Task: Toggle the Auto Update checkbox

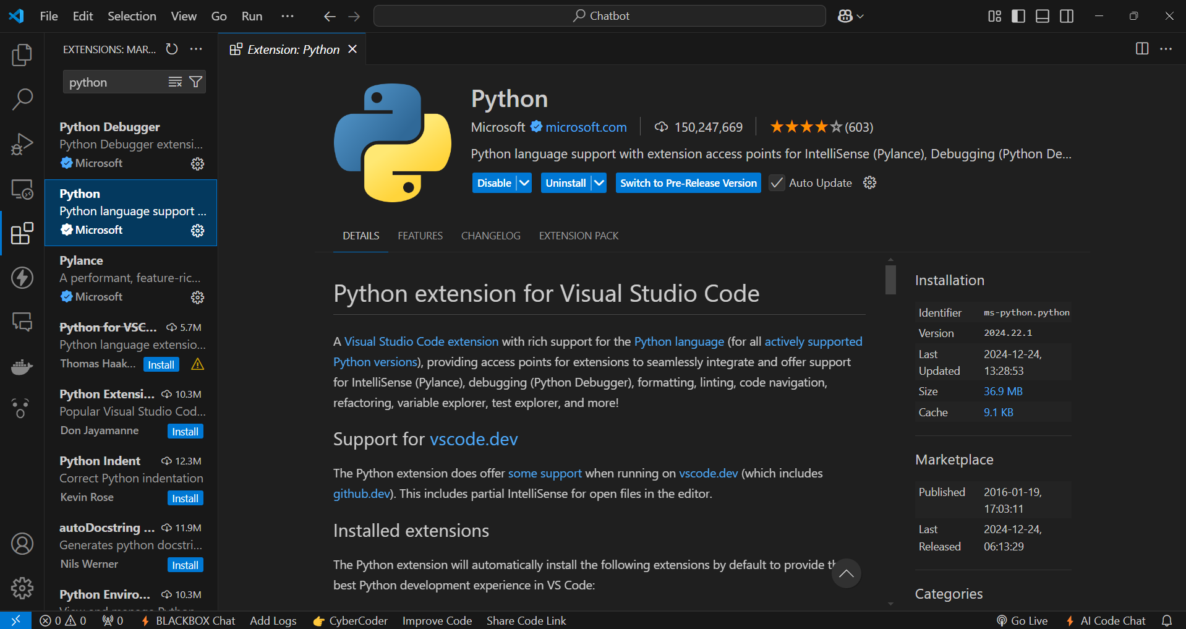Action: 776,182
